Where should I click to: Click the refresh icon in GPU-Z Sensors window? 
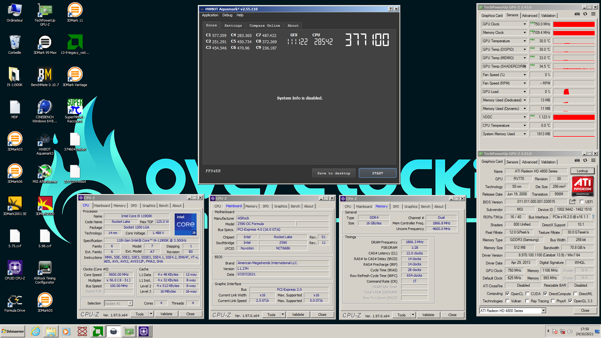pos(585,14)
